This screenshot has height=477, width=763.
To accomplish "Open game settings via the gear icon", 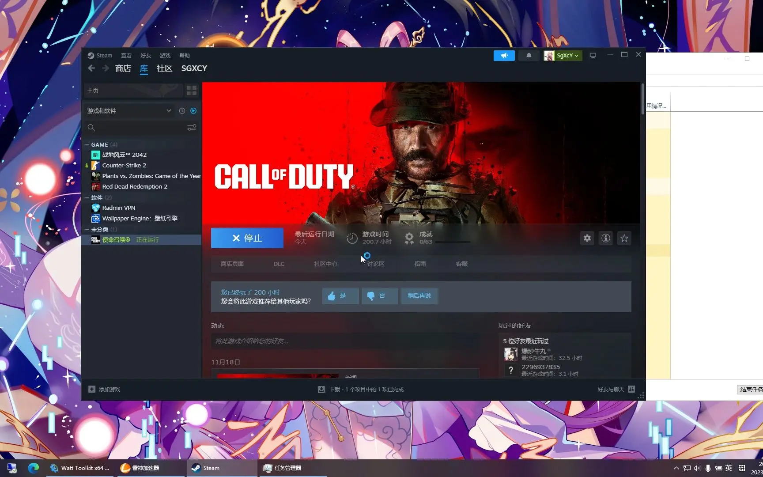I will (x=587, y=238).
